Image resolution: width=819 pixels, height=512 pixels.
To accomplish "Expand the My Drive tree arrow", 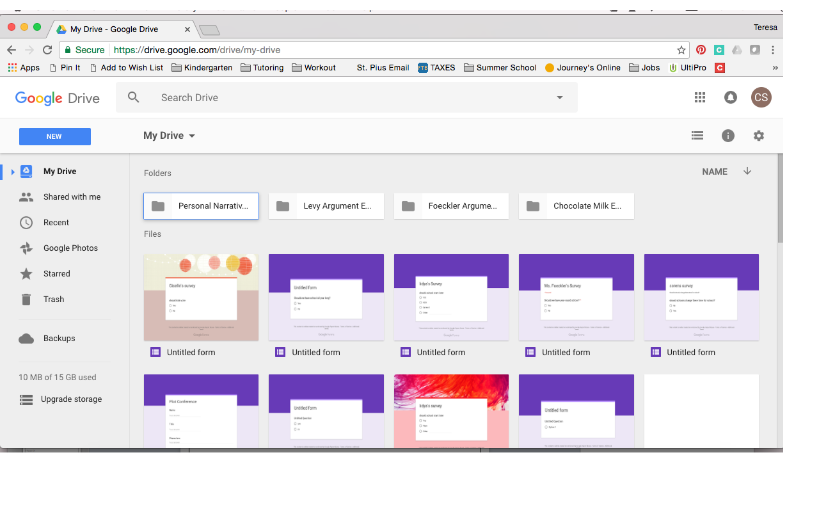I will [x=12, y=172].
